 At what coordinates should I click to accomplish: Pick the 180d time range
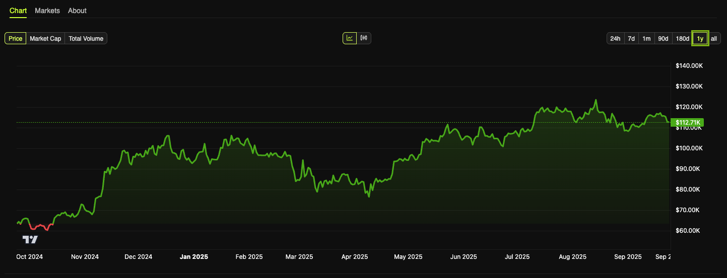(682, 39)
